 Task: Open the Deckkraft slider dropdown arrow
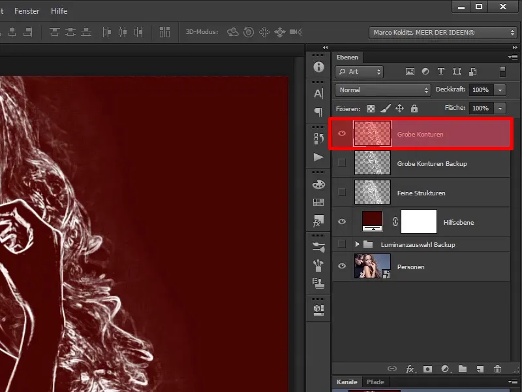[x=500, y=90]
